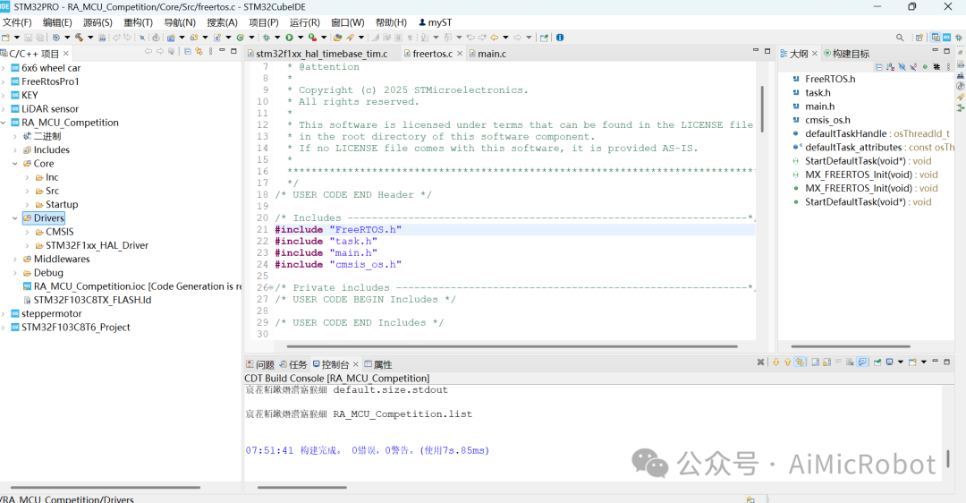
Task: Click the blue Information icon in toolbar
Action: pyautogui.click(x=559, y=38)
